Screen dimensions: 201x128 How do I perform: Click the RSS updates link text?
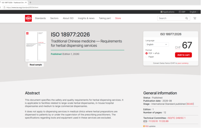[x=150, y=126]
